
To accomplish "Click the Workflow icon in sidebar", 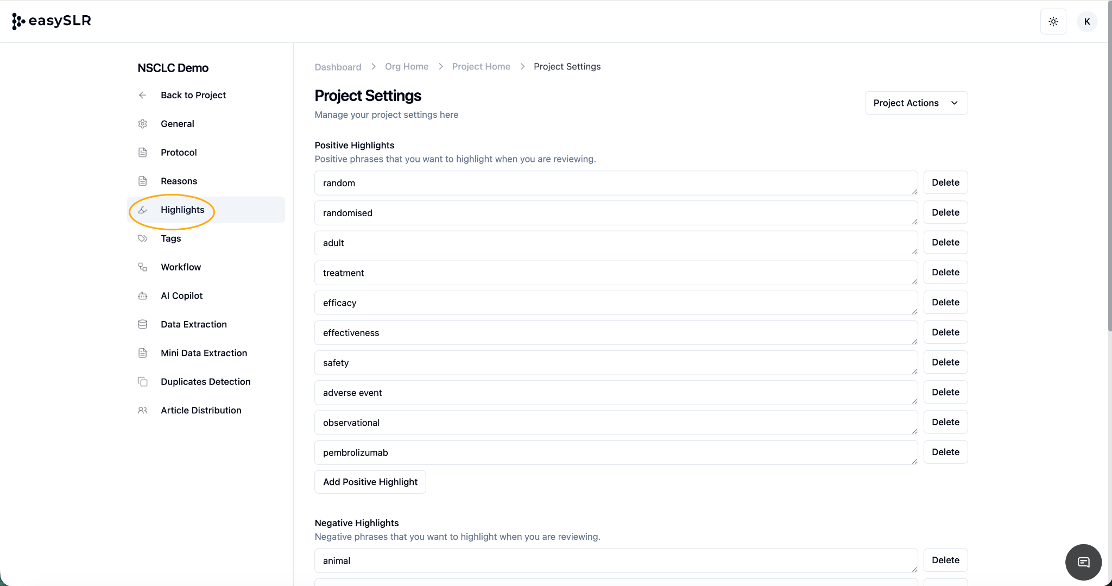I will pos(142,267).
